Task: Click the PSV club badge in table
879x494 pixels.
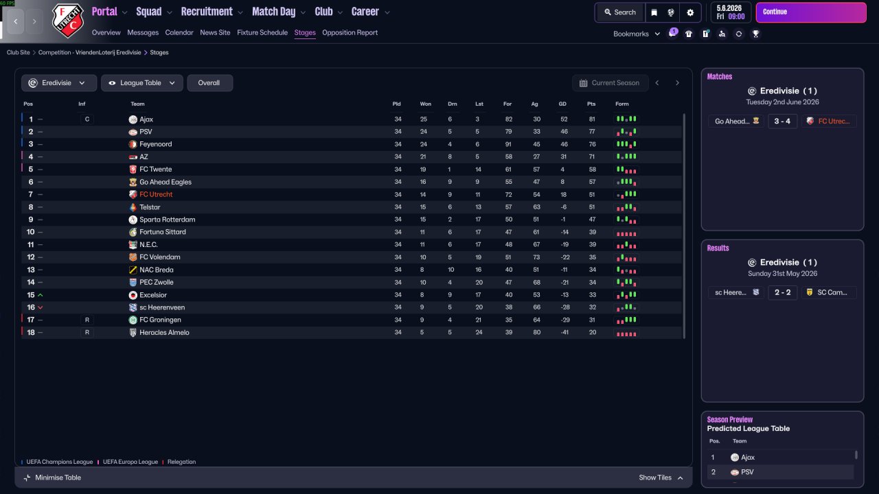Action: pyautogui.click(x=133, y=132)
